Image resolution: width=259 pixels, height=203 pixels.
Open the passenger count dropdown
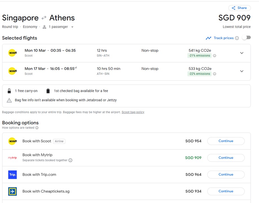72,27
